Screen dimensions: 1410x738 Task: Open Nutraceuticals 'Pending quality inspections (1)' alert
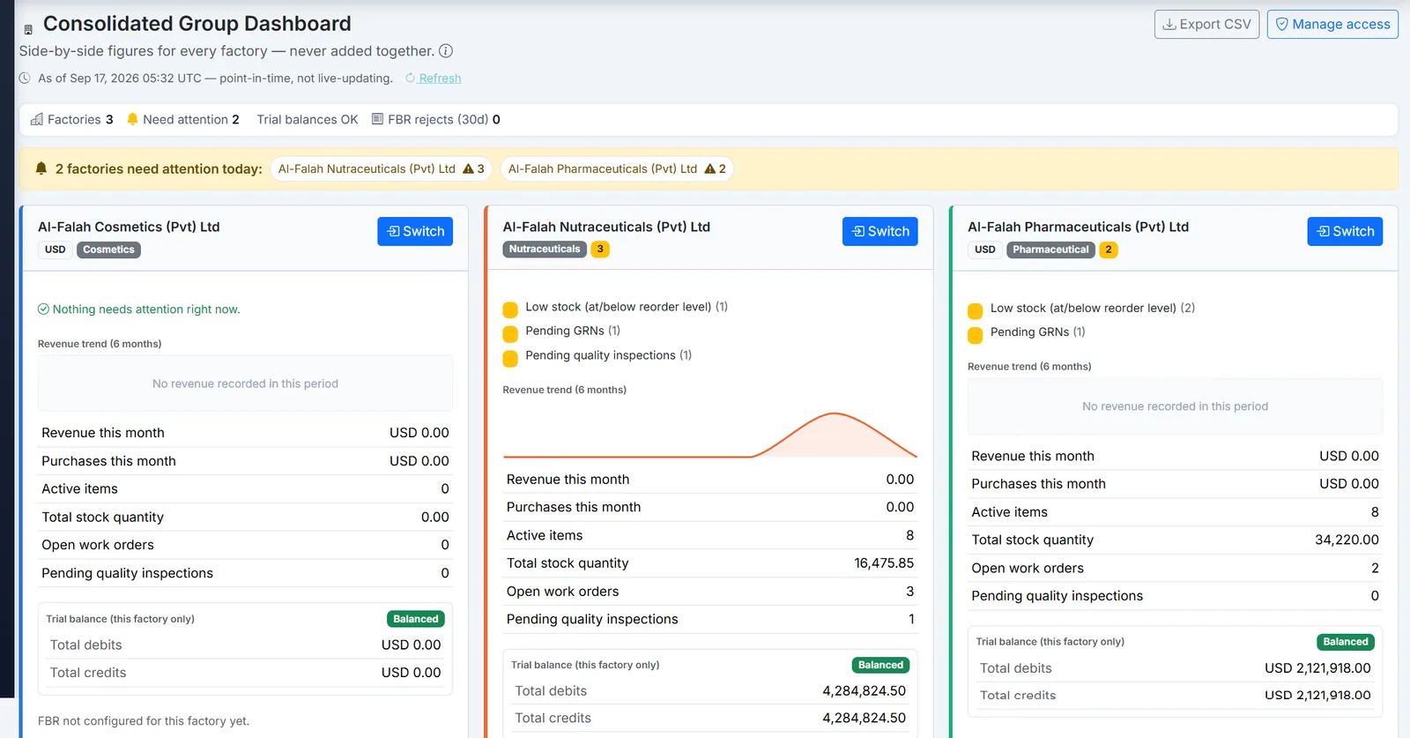(609, 355)
